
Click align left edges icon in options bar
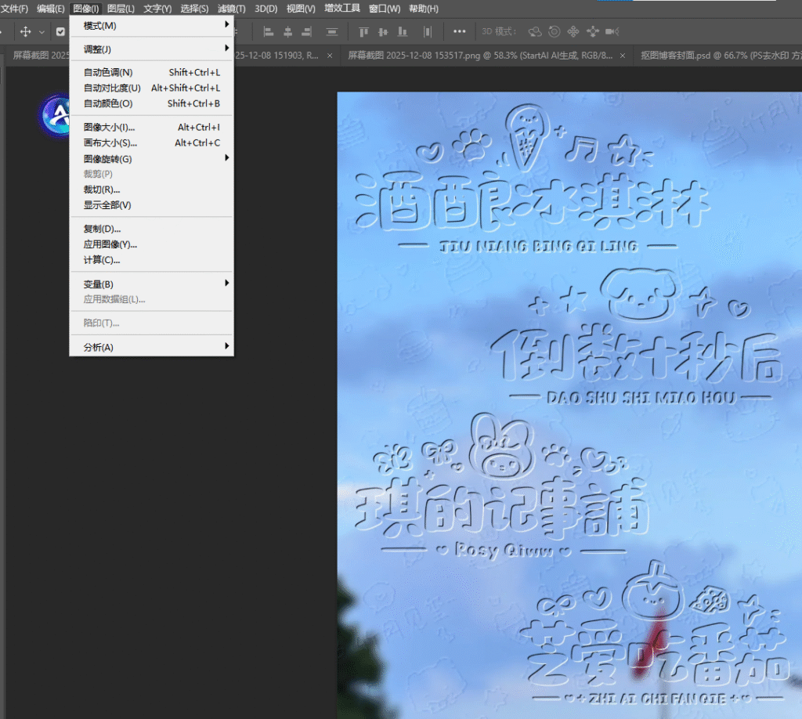[269, 32]
